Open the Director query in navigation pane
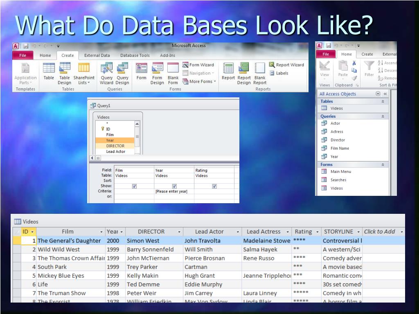The height and width of the screenshot is (314, 419). 353,140
